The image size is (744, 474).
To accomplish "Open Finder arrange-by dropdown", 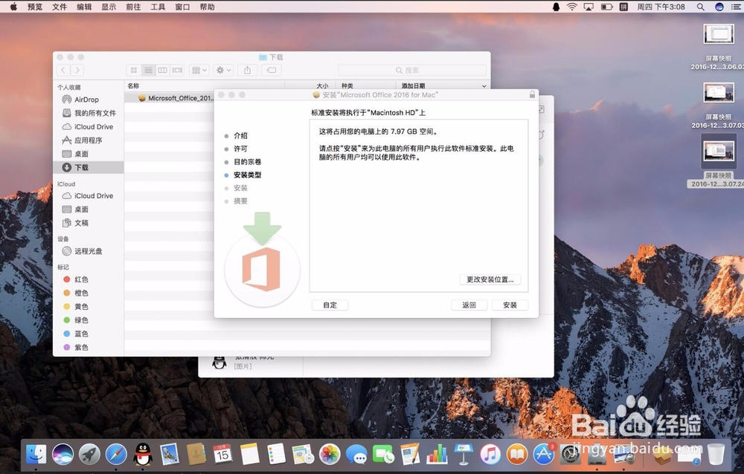I will point(199,70).
